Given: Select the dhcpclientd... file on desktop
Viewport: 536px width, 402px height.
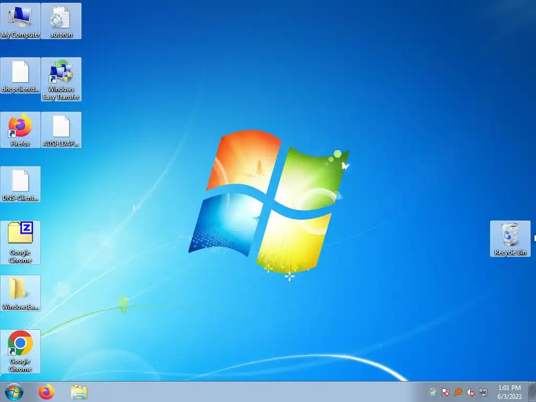Looking at the screenshot, I should point(20,75).
